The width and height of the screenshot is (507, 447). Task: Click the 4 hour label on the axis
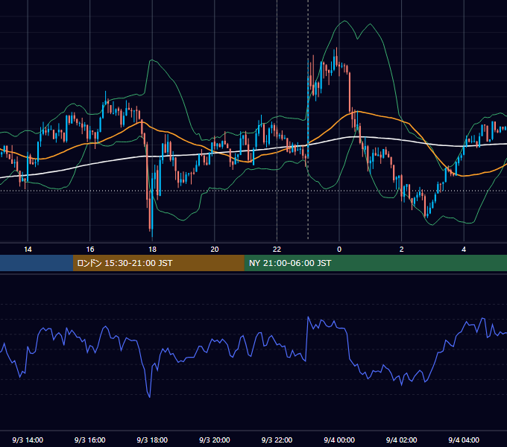point(464,250)
